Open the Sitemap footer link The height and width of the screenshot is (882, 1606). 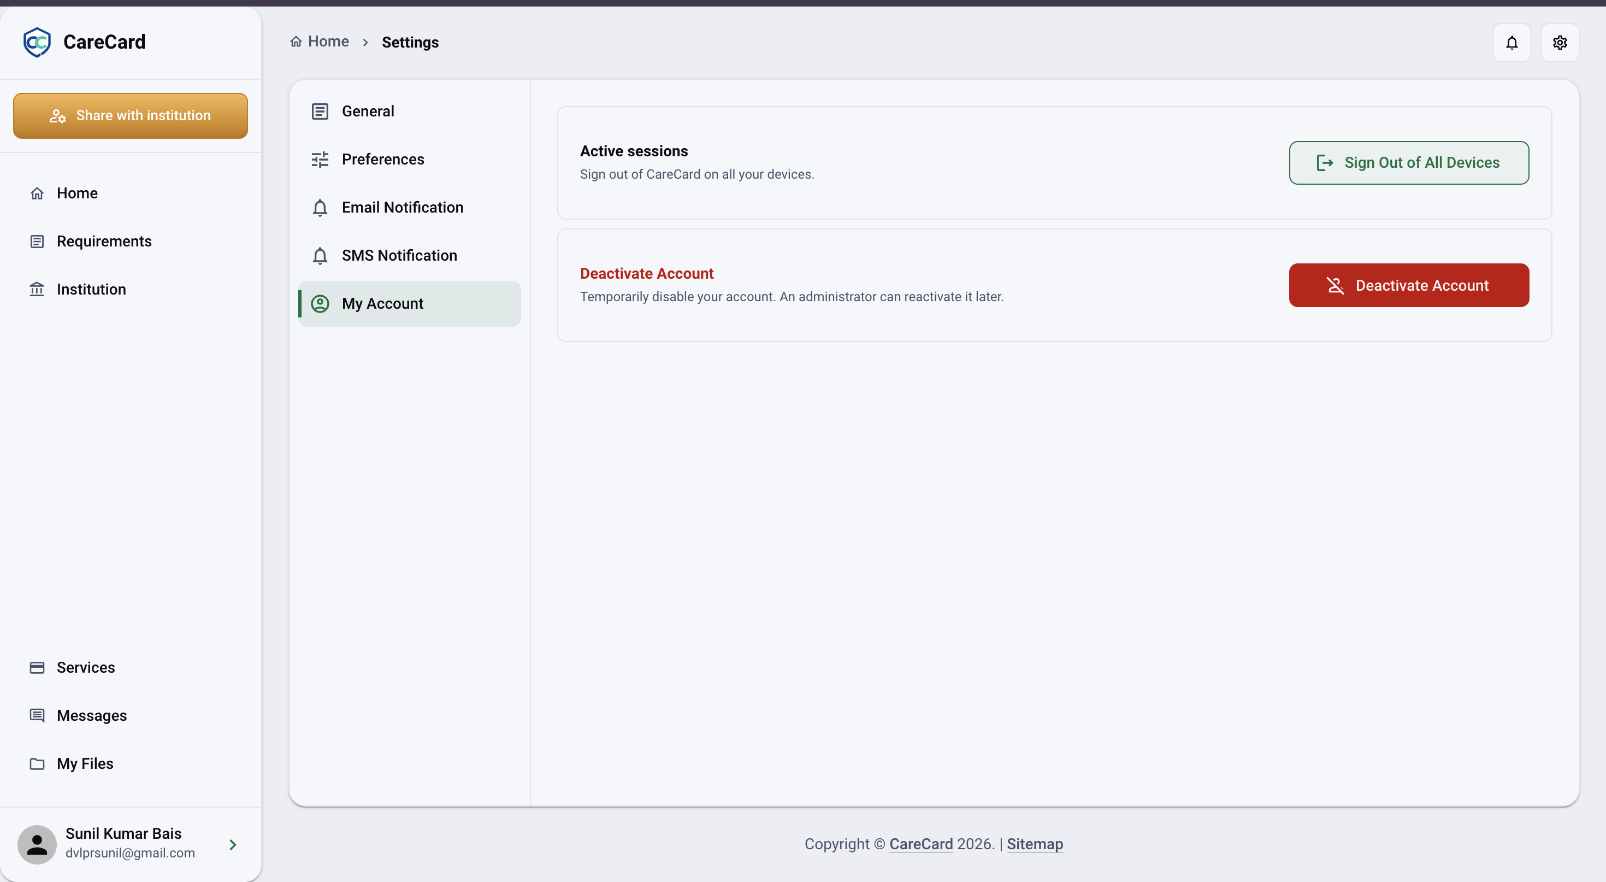[1034, 844]
